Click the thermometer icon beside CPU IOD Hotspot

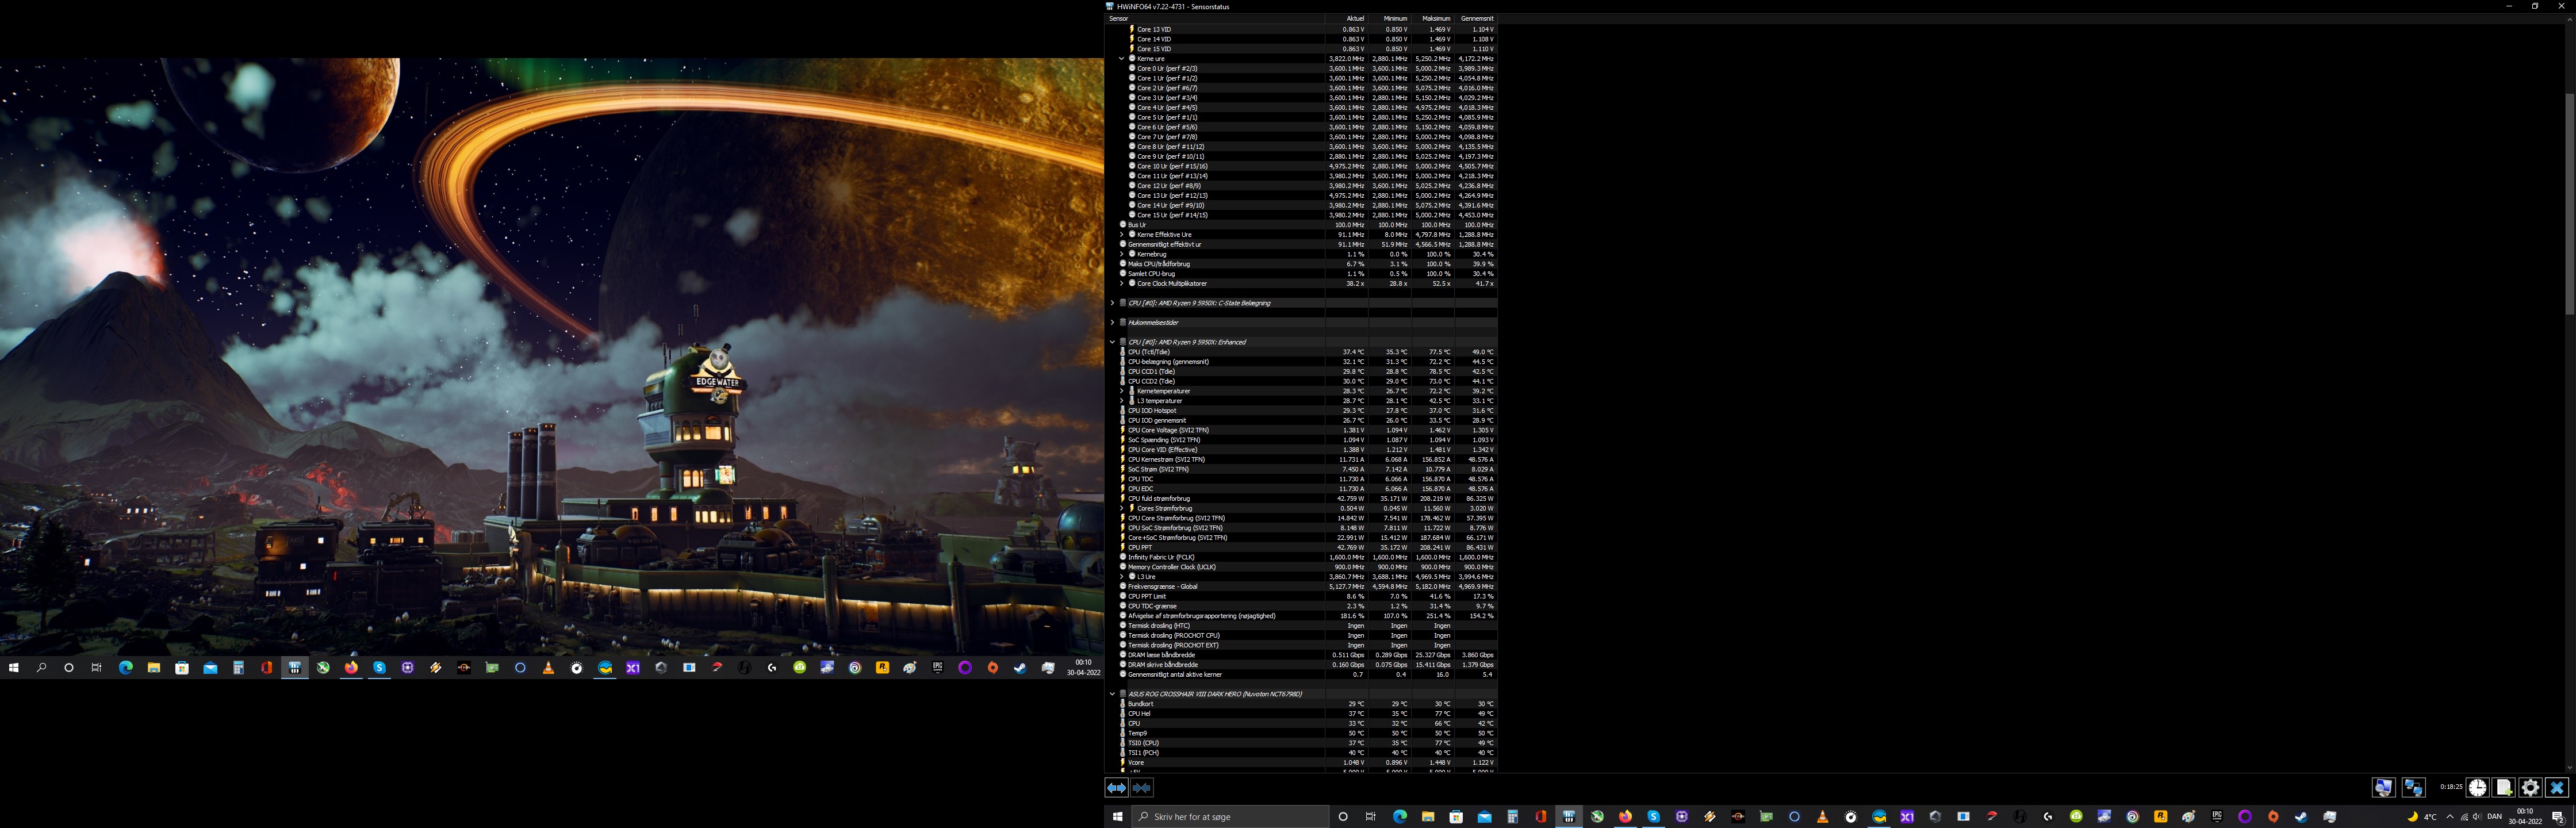[1123, 411]
